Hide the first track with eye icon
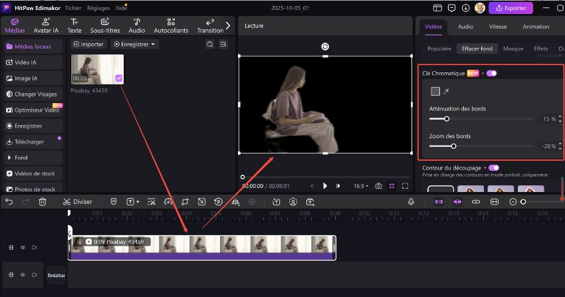Image resolution: width=565 pixels, height=297 pixels. click(x=23, y=248)
